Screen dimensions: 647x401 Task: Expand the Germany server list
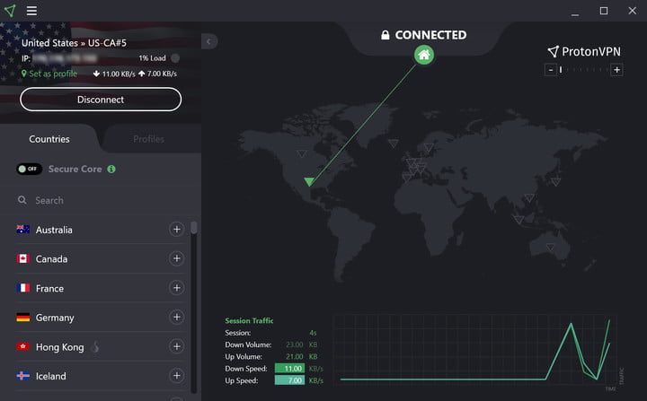click(176, 318)
